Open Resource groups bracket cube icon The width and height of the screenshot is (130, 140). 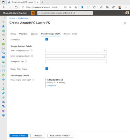(3, 48)
